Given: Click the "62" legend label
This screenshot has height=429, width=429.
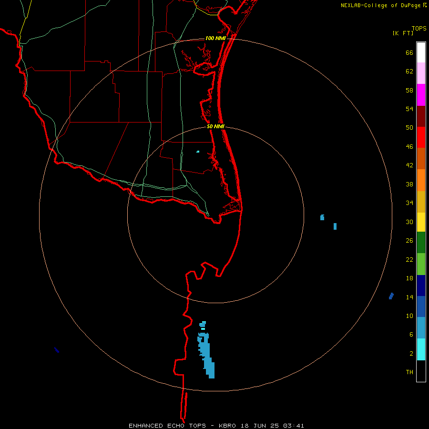Looking at the screenshot, I should pos(409,71).
